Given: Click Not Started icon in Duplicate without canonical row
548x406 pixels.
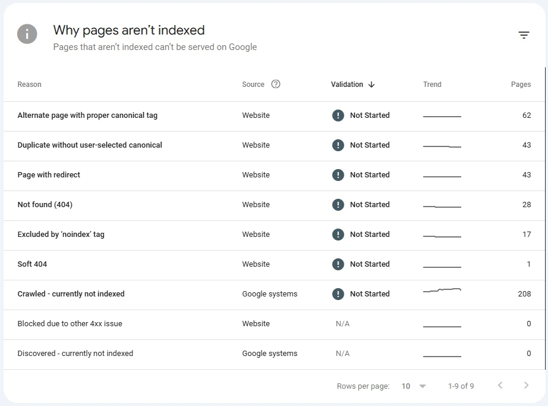Looking at the screenshot, I should 338,145.
